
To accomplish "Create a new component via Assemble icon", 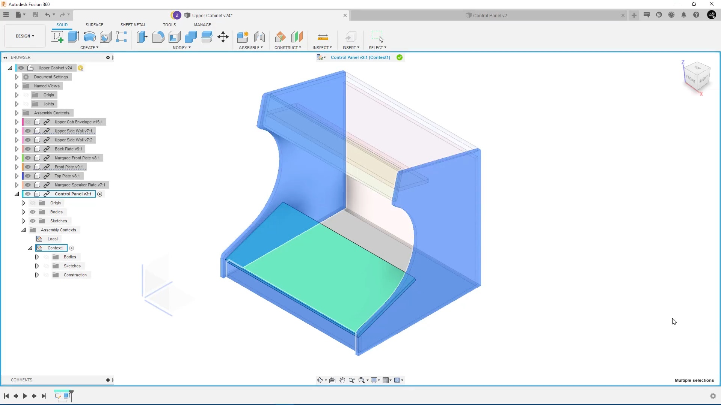I will [x=243, y=37].
